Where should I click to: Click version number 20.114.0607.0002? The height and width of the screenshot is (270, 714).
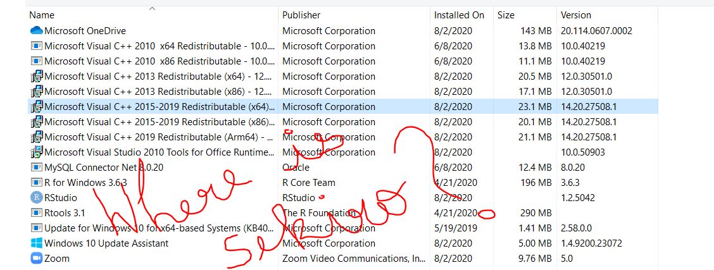coord(596,30)
